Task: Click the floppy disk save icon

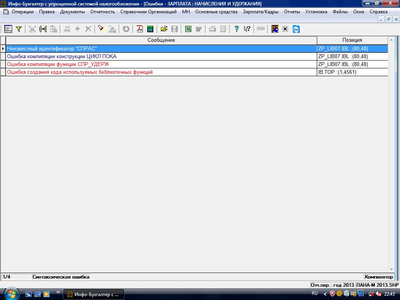Action: coord(175,29)
